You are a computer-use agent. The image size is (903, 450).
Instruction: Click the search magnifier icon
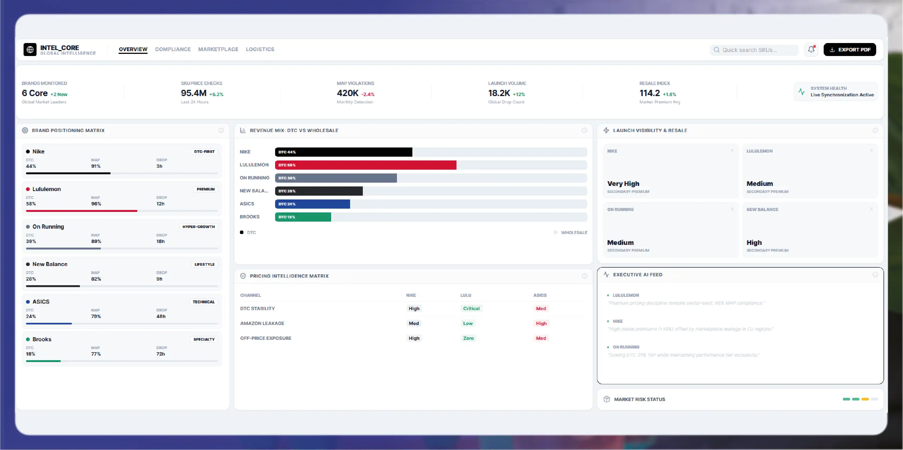[716, 50]
